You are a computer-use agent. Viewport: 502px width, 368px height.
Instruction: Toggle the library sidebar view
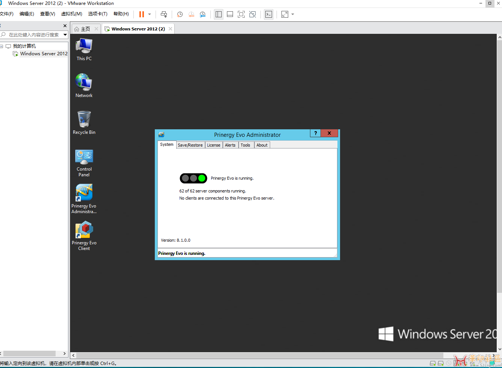219,14
